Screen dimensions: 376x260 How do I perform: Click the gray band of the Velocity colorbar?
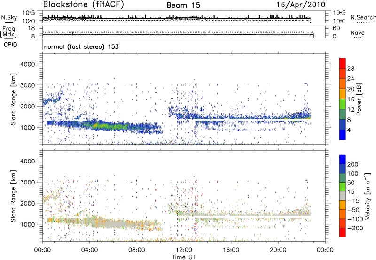click(x=343, y=196)
